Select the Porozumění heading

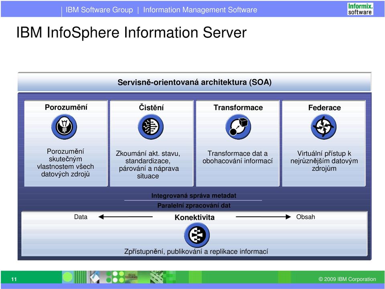pyautogui.click(x=66, y=107)
